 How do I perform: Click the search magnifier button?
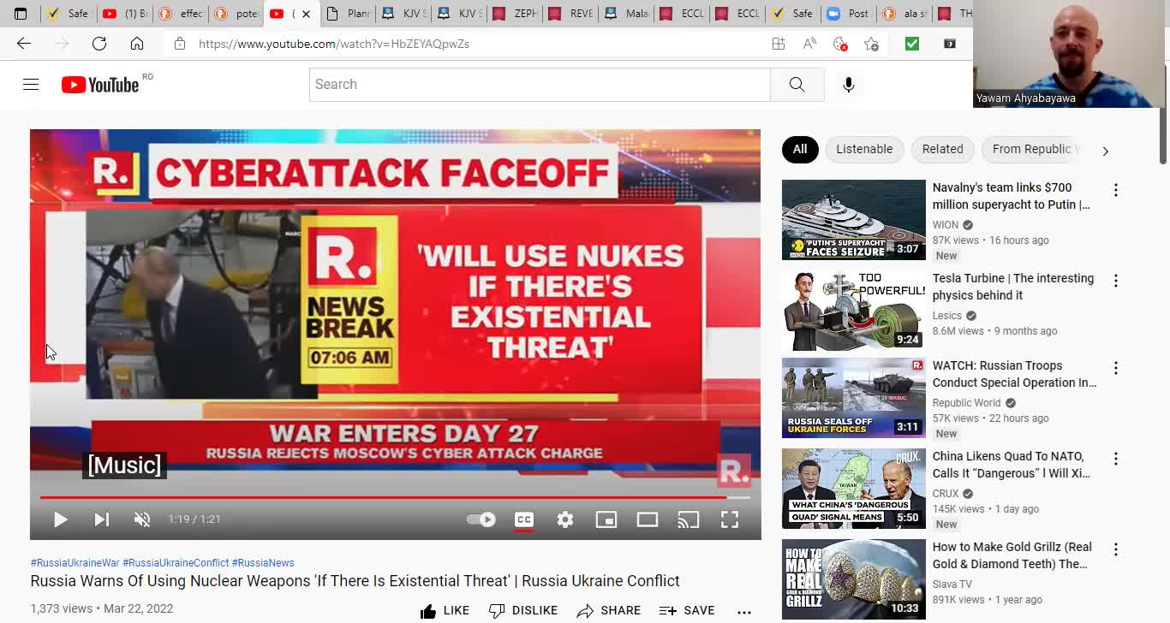(797, 84)
